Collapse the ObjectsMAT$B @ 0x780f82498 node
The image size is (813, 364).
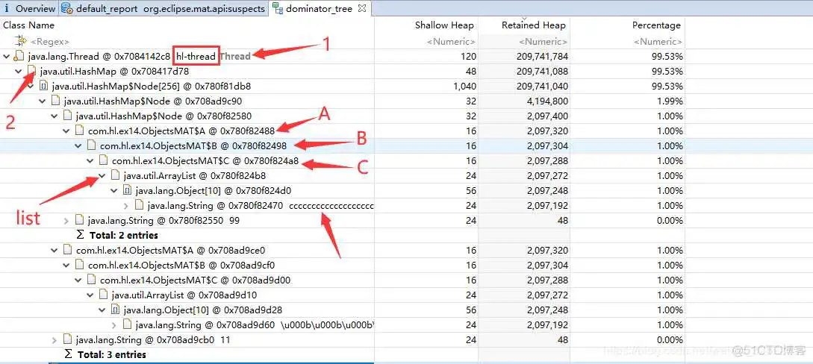78,146
